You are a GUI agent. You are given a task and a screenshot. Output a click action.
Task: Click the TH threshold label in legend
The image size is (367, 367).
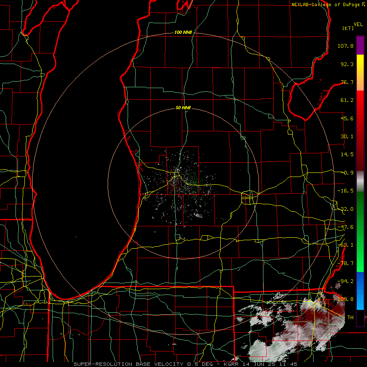pos(350,318)
